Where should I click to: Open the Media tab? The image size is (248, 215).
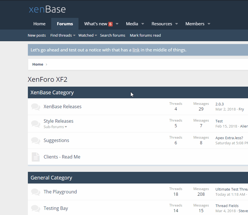[x=132, y=24]
